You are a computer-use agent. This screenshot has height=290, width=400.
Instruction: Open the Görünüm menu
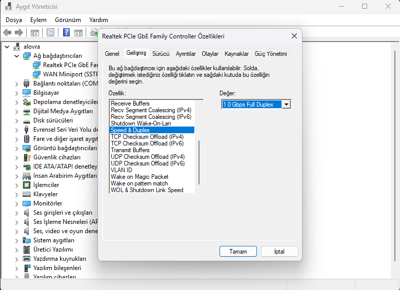click(x=68, y=20)
